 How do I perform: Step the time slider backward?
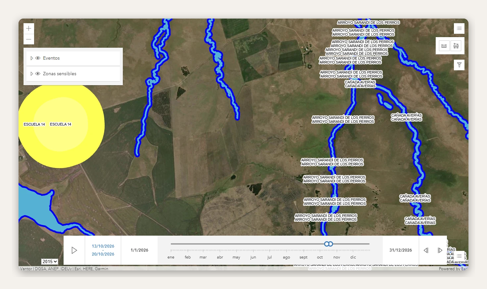pyautogui.click(x=426, y=250)
